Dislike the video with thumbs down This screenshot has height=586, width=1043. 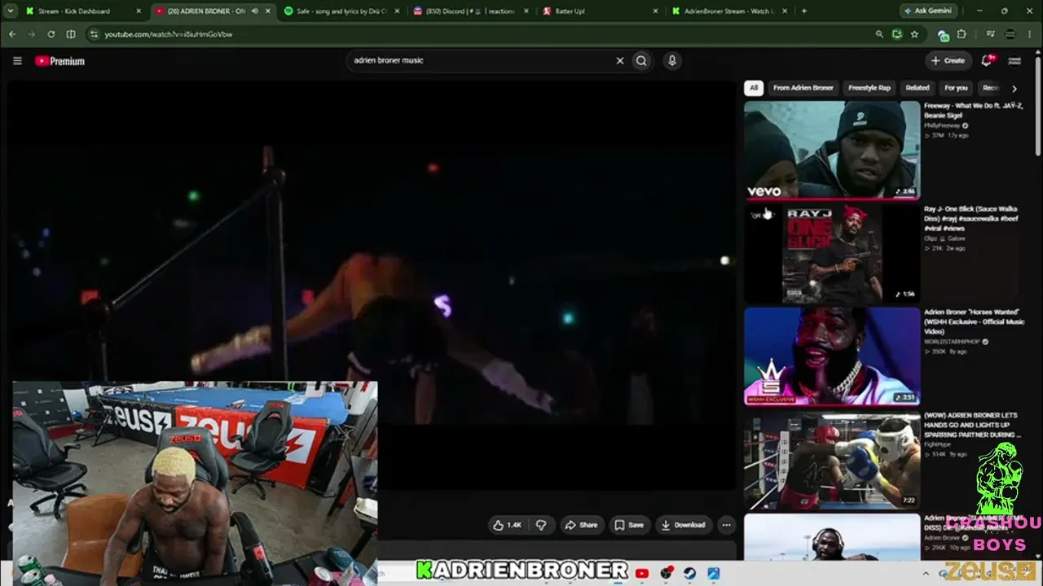coord(541,525)
